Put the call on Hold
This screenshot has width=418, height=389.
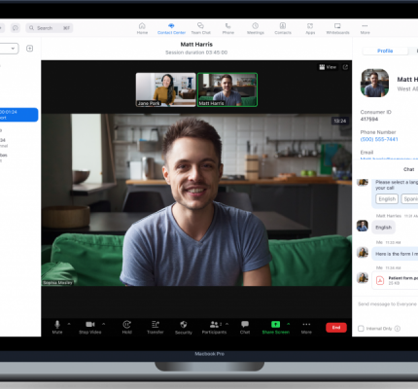point(126,327)
